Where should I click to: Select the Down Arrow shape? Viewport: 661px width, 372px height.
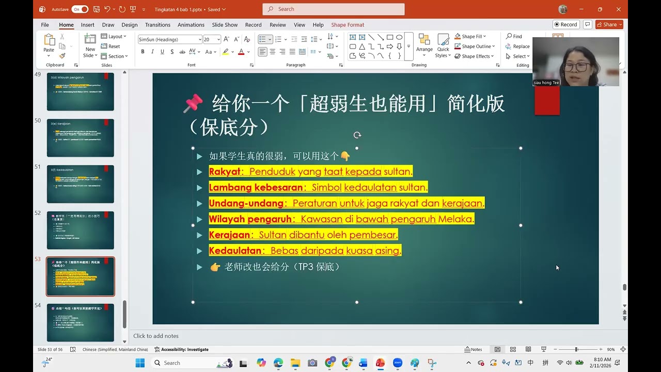pyautogui.click(x=399, y=47)
